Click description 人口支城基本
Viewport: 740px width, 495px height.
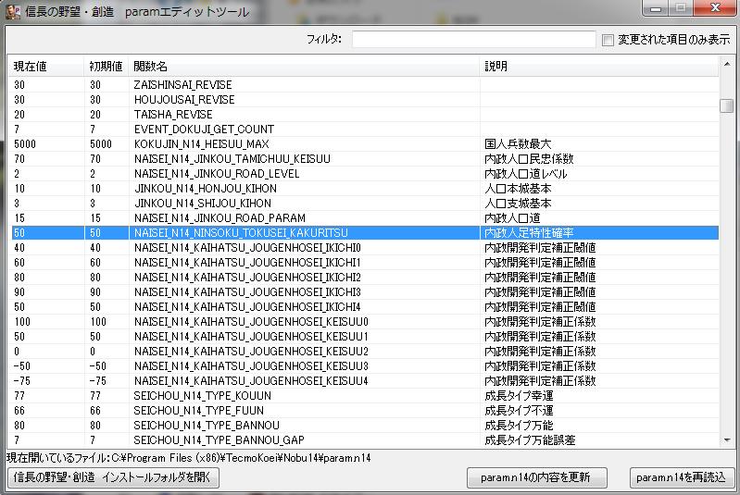point(518,204)
